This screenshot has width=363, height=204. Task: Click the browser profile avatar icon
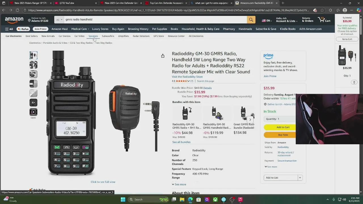pyautogui.click(x=345, y=10)
